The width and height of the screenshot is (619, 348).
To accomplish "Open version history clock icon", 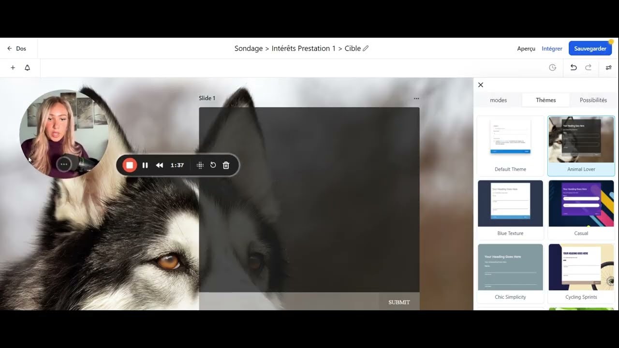I will 552,68.
